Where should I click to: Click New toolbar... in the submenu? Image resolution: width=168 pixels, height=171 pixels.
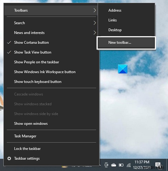(x=126, y=42)
